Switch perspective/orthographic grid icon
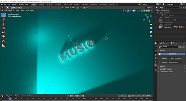186x101 pixels. pyautogui.click(x=151, y=36)
